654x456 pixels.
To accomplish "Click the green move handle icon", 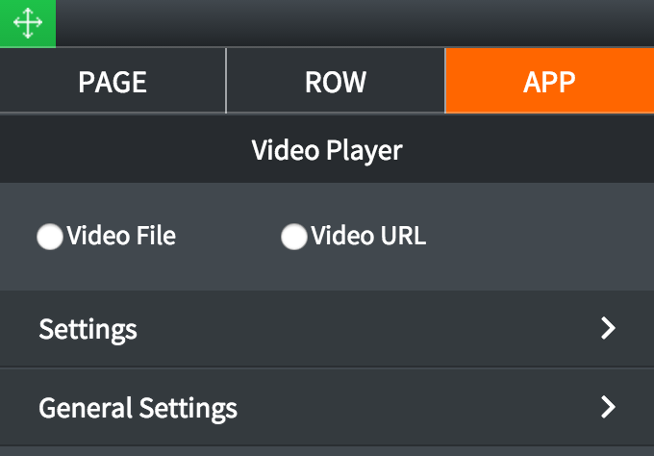I will 28,23.
